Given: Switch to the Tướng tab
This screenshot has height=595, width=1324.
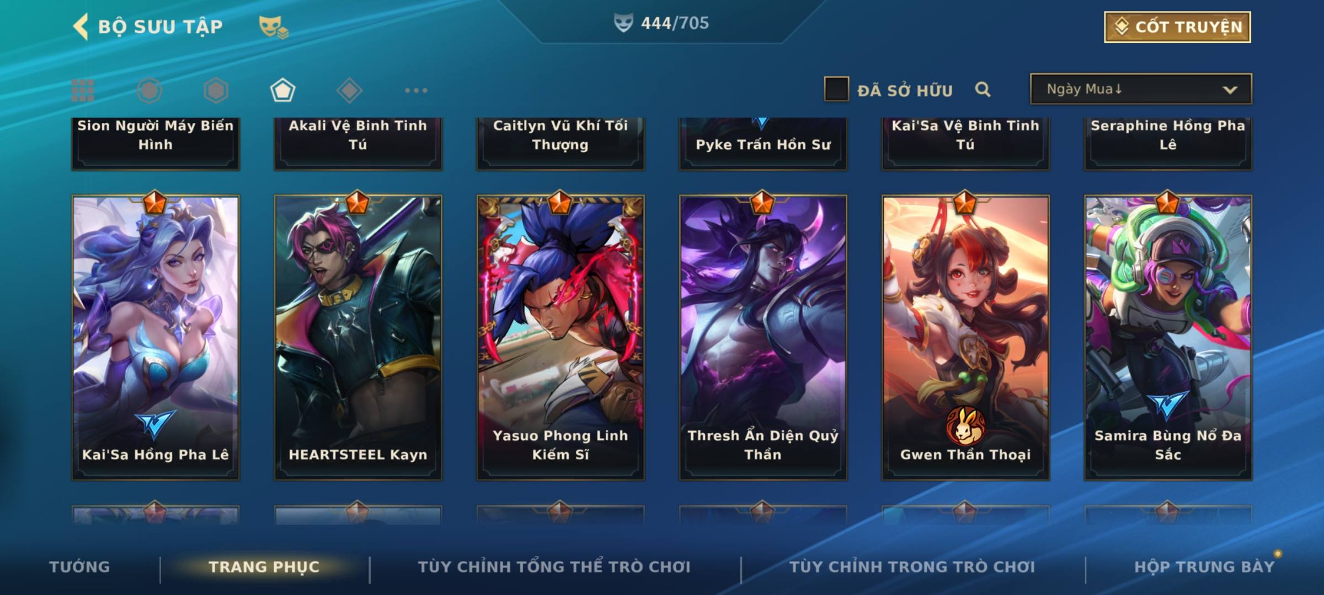Looking at the screenshot, I should tap(79, 567).
